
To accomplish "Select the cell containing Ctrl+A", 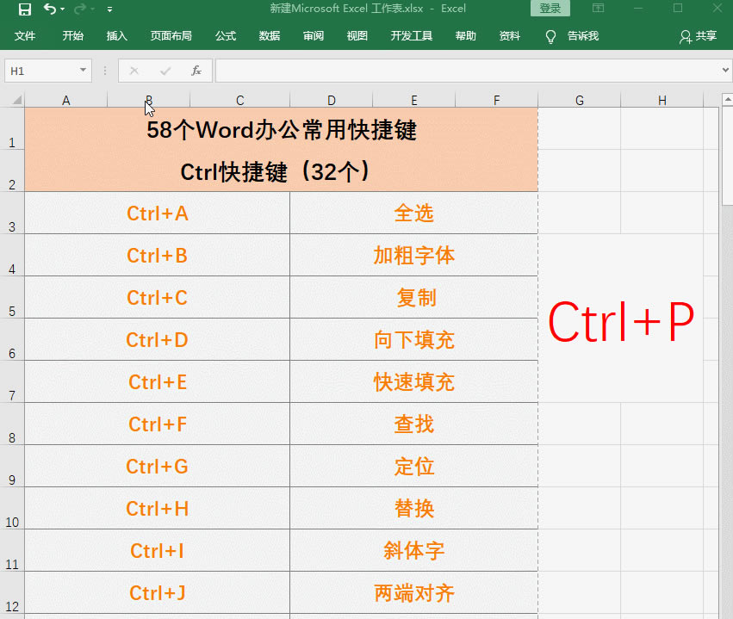I will (157, 213).
